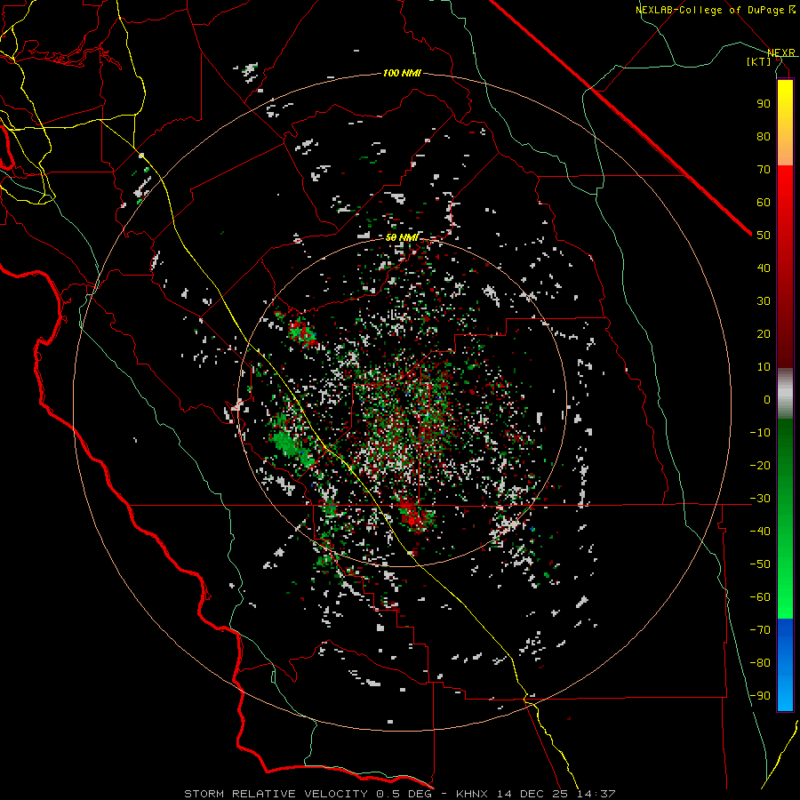Click the NEXR label above the scale
This screenshot has height=800, width=800.
click(x=780, y=52)
